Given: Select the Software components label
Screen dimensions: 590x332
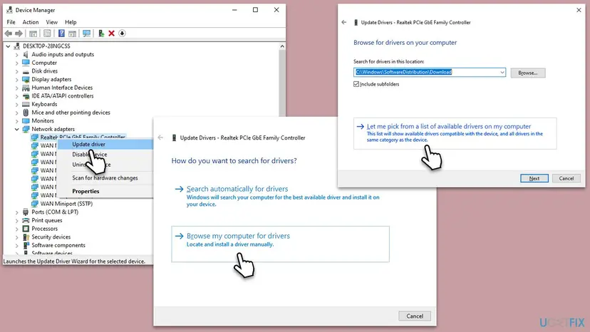Looking at the screenshot, I should click(x=58, y=245).
